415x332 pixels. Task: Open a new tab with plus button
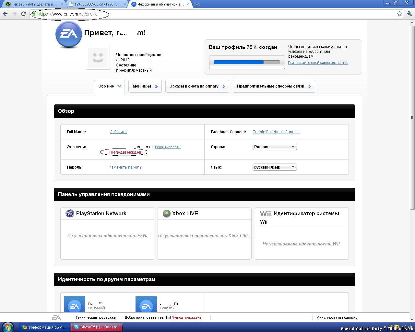197,4
